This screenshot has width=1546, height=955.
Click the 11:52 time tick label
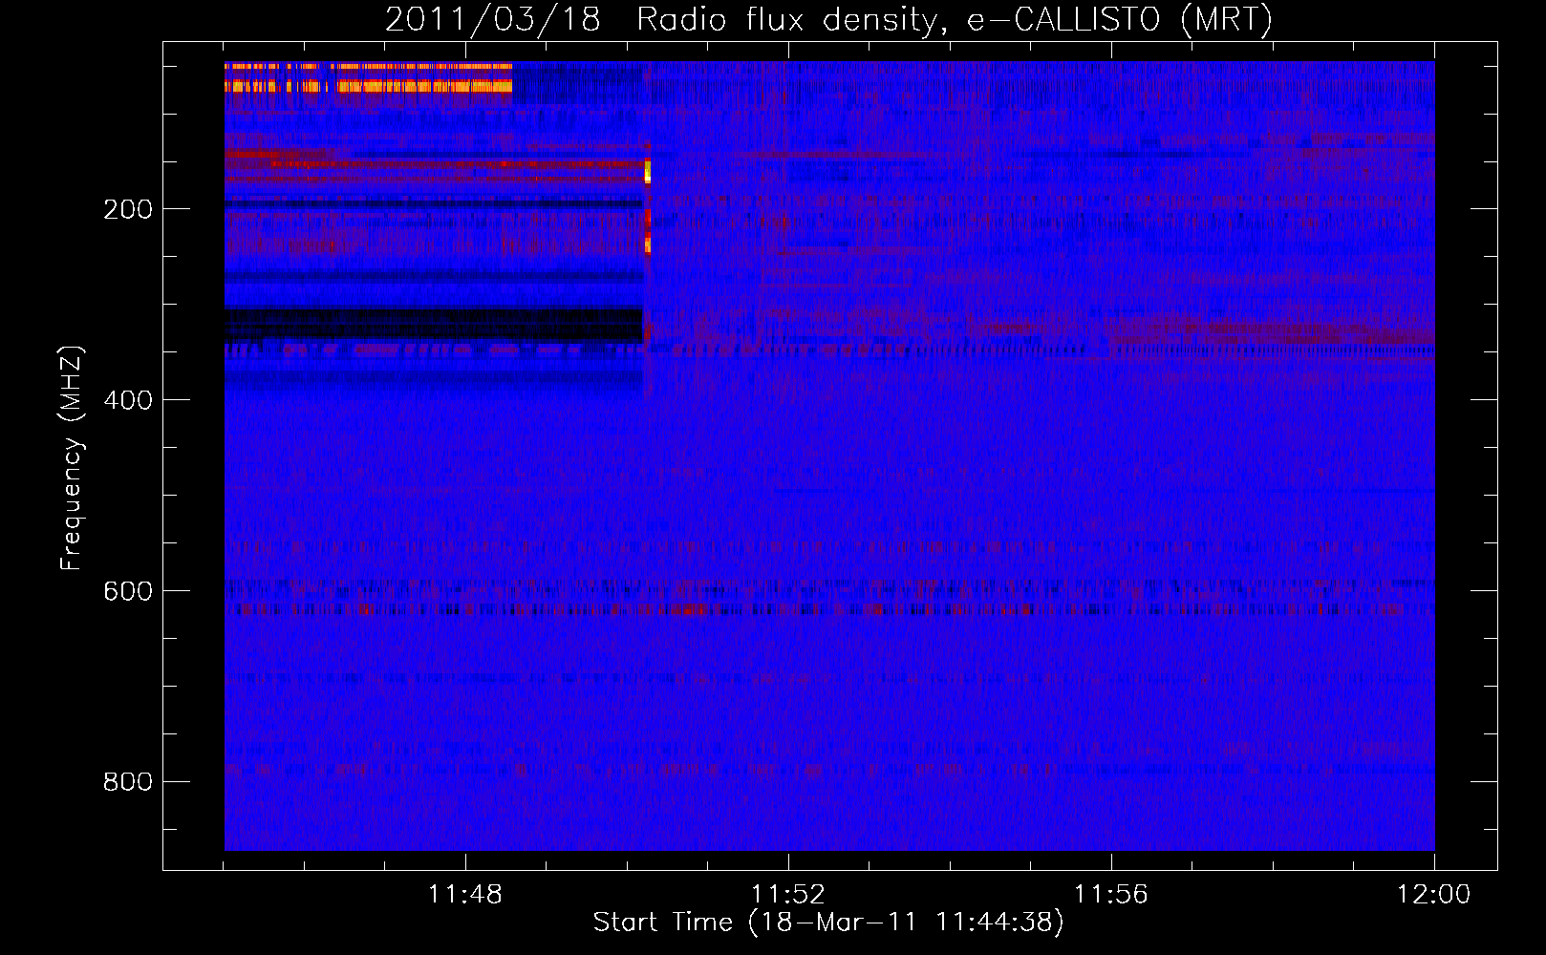coord(788,895)
